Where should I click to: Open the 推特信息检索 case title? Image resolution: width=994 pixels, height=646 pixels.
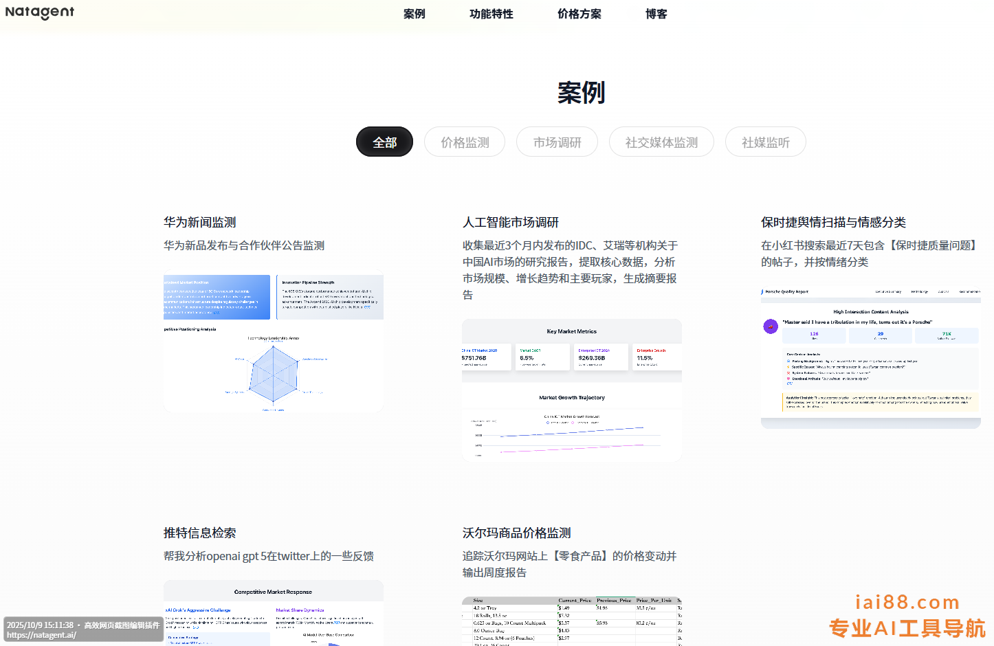pos(200,533)
